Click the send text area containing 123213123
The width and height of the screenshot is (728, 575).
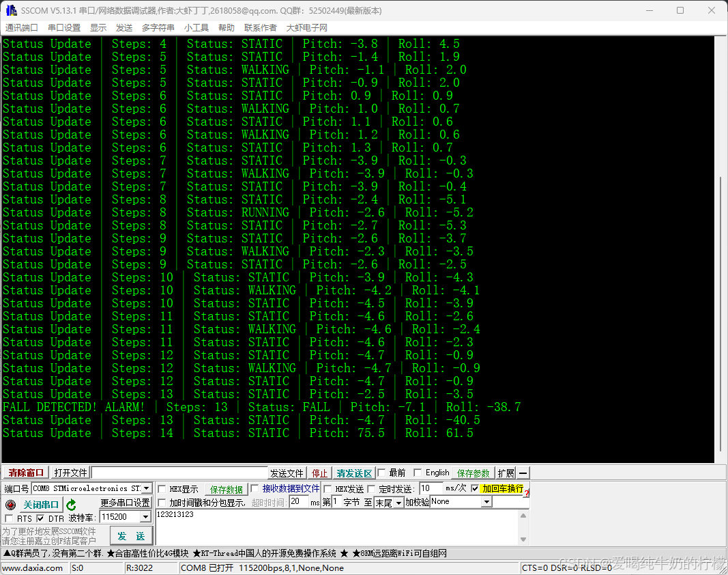[337, 527]
